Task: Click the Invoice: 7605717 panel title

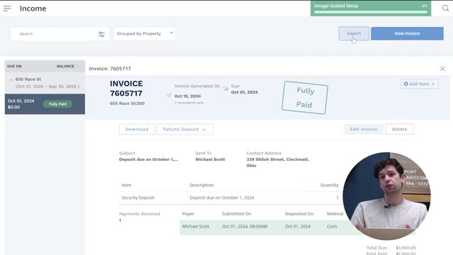Action: pos(110,69)
